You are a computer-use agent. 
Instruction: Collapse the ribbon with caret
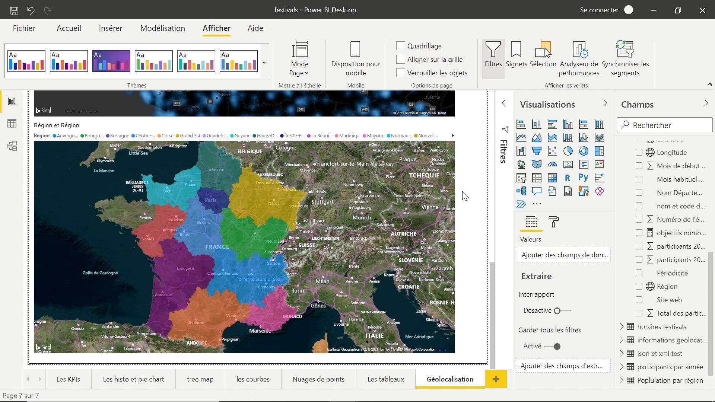point(710,85)
